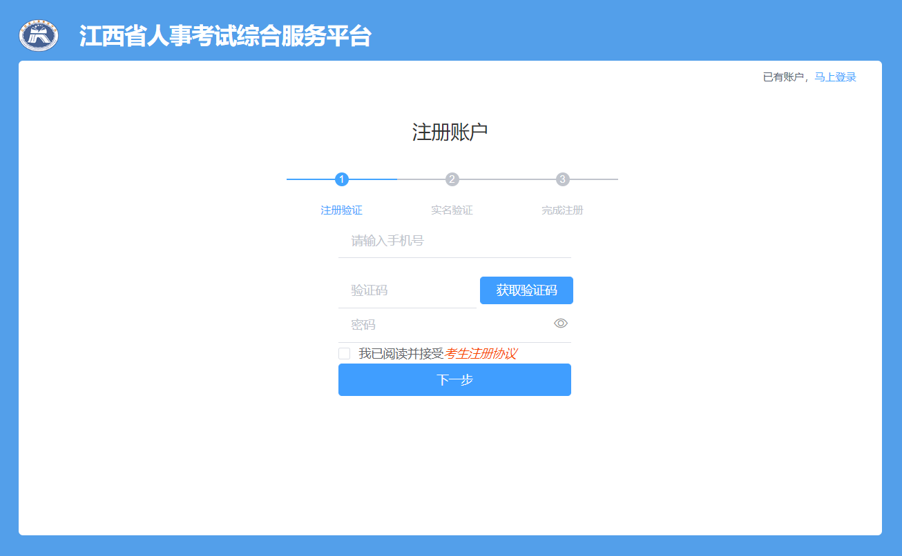Click the 我已阅读并接受 checkbox label text
Screen dimensions: 902x556
tap(401, 354)
